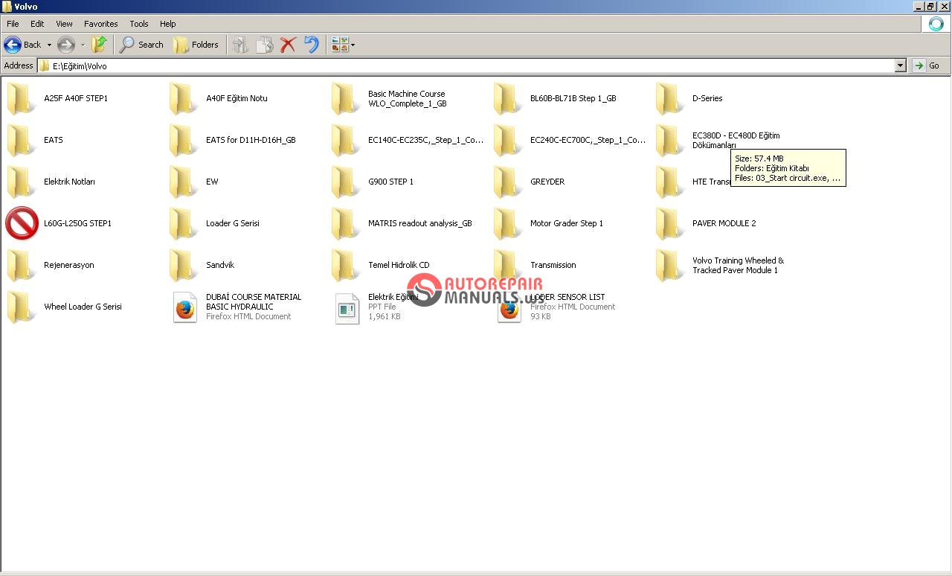Viewport: 952px width, 576px height.
Task: Open the Edit menu
Action: pos(37,24)
